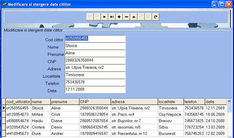Click the Cristi prenume cell
This screenshot has width=234, height=138.
click(65, 115)
